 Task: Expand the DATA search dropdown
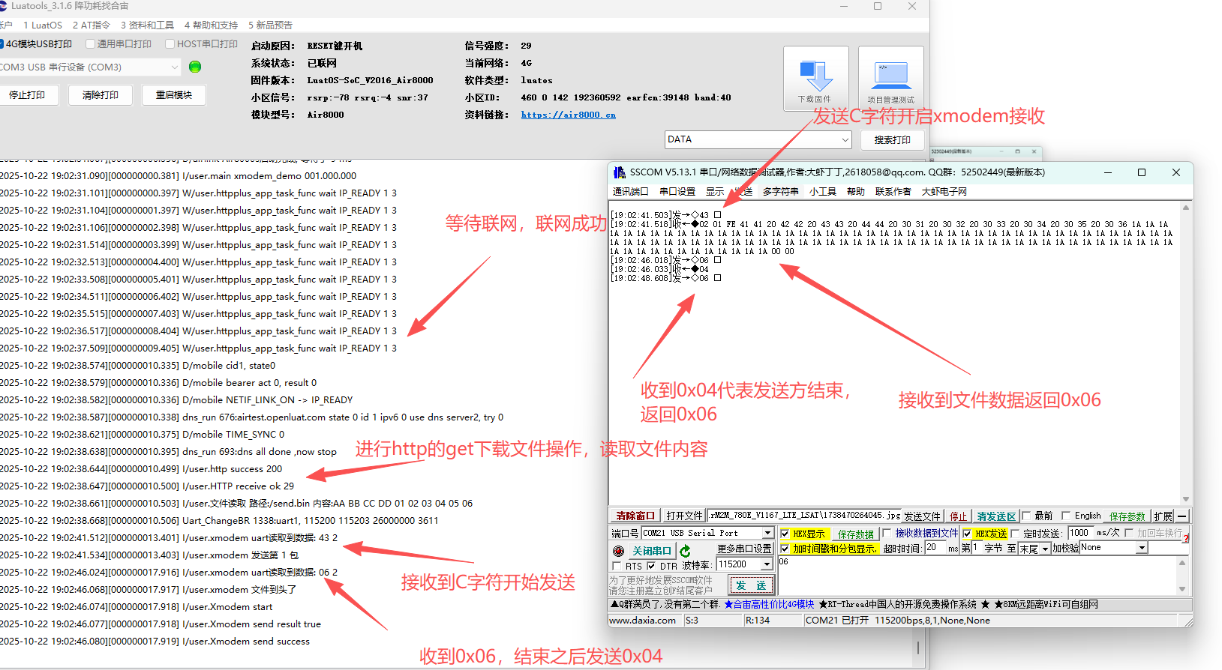[845, 139]
